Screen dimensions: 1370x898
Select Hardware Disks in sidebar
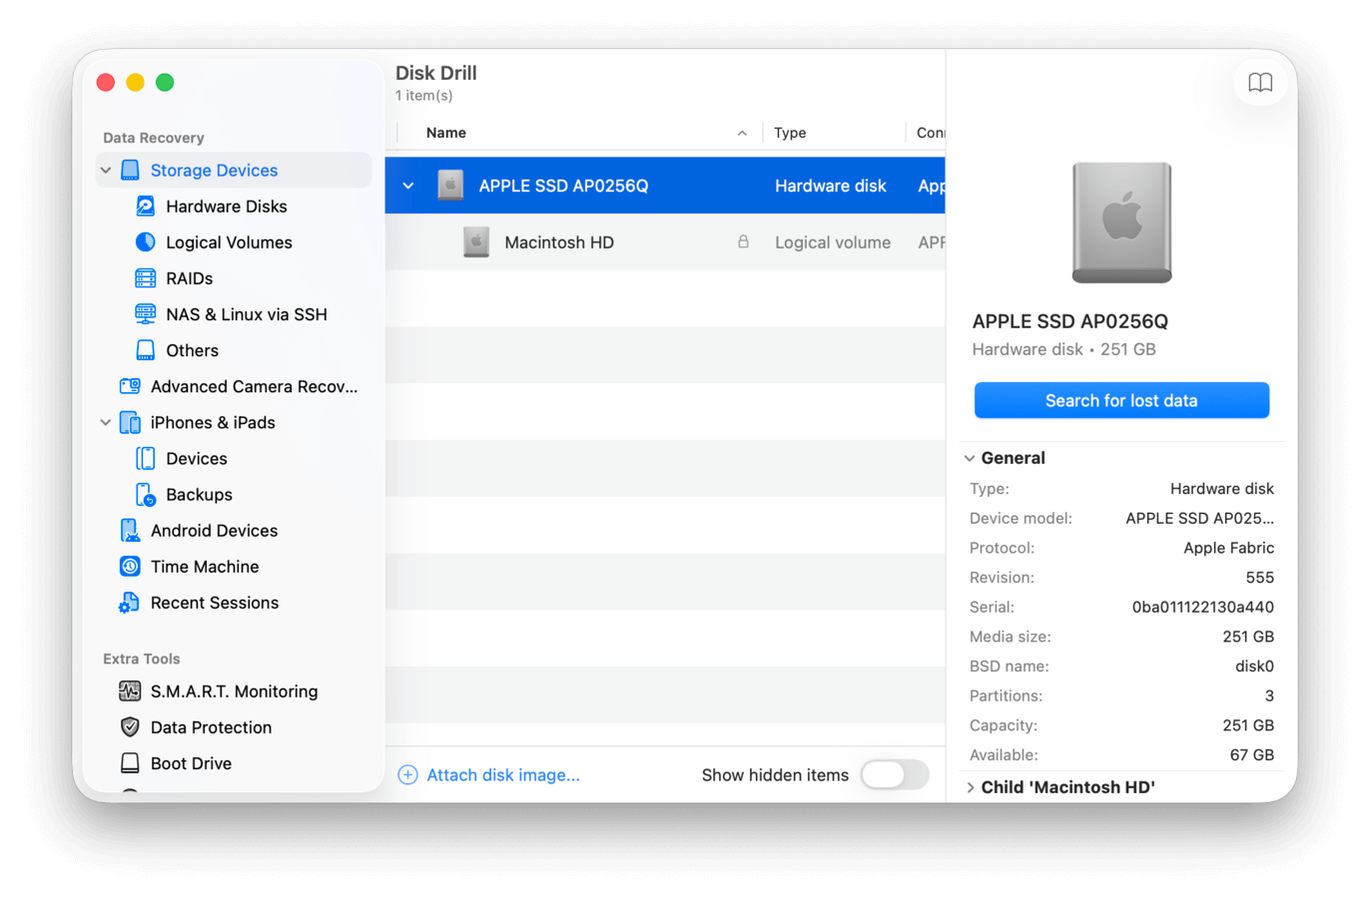[x=227, y=207]
